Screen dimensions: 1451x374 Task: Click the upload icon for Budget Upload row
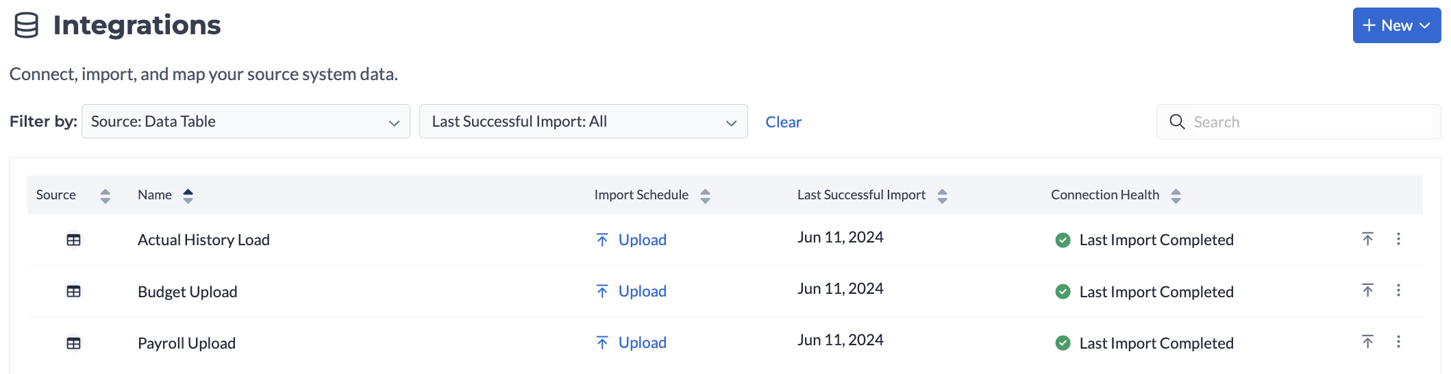pos(1367,290)
